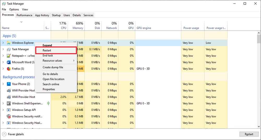
Task: Sort by the Memory column header
Action: pyautogui.click(x=76, y=26)
